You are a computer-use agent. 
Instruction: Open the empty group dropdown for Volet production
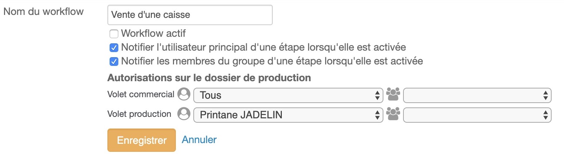click(x=477, y=115)
